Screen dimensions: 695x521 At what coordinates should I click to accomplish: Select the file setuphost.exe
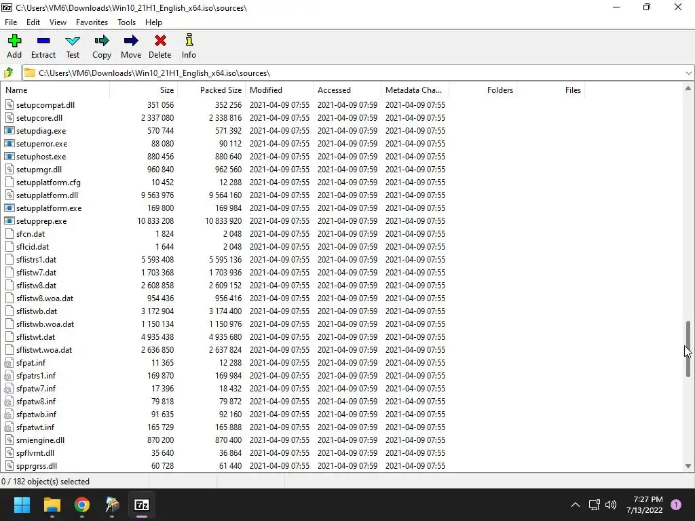click(41, 157)
